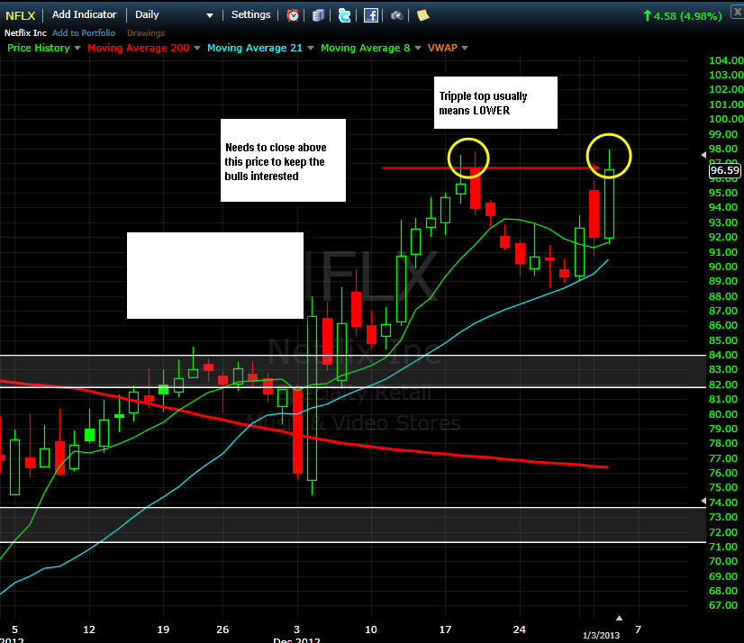Click the 1/3/2013 date label
Viewport: 744px width, 643px height.
pyautogui.click(x=601, y=635)
